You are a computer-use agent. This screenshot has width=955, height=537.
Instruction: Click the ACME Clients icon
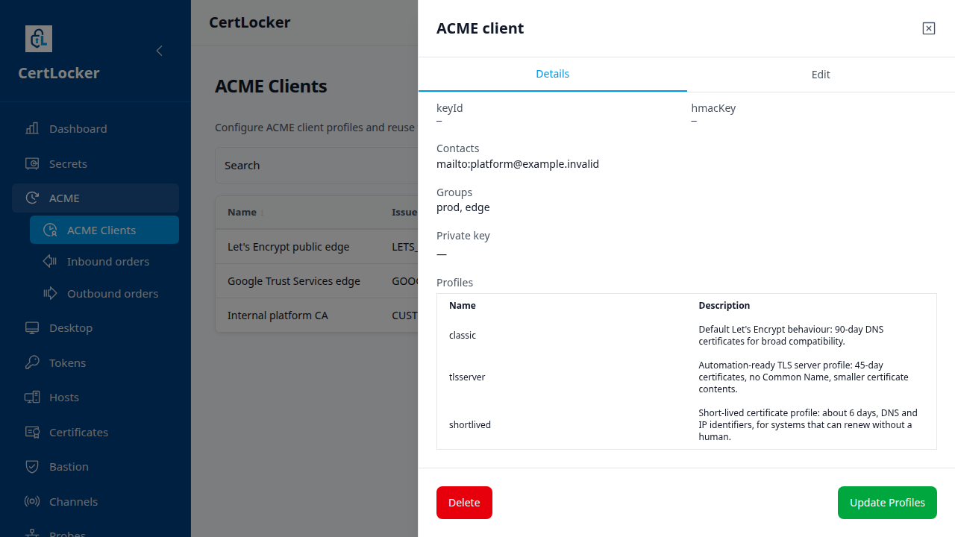pyautogui.click(x=50, y=230)
